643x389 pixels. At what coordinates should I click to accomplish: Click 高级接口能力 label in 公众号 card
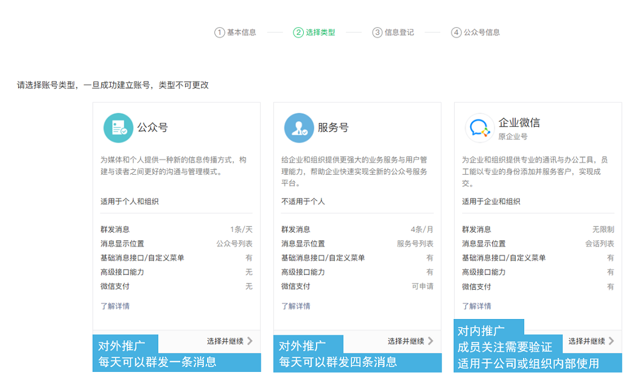122,272
